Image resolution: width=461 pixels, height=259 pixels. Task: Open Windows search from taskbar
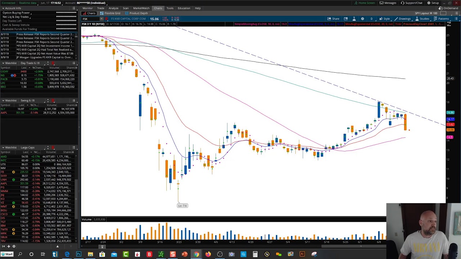(20, 254)
